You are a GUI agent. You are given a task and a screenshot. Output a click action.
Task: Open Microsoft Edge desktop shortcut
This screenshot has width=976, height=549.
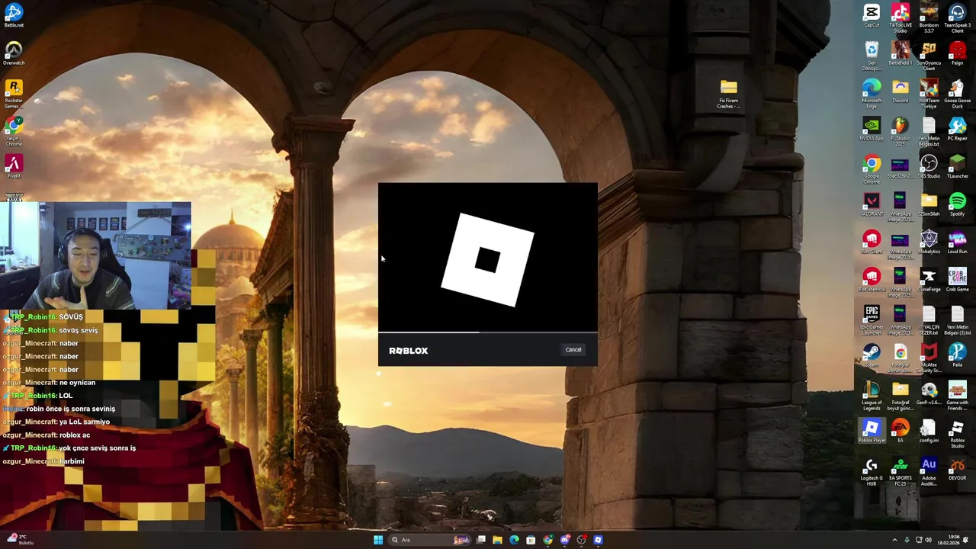(x=872, y=94)
